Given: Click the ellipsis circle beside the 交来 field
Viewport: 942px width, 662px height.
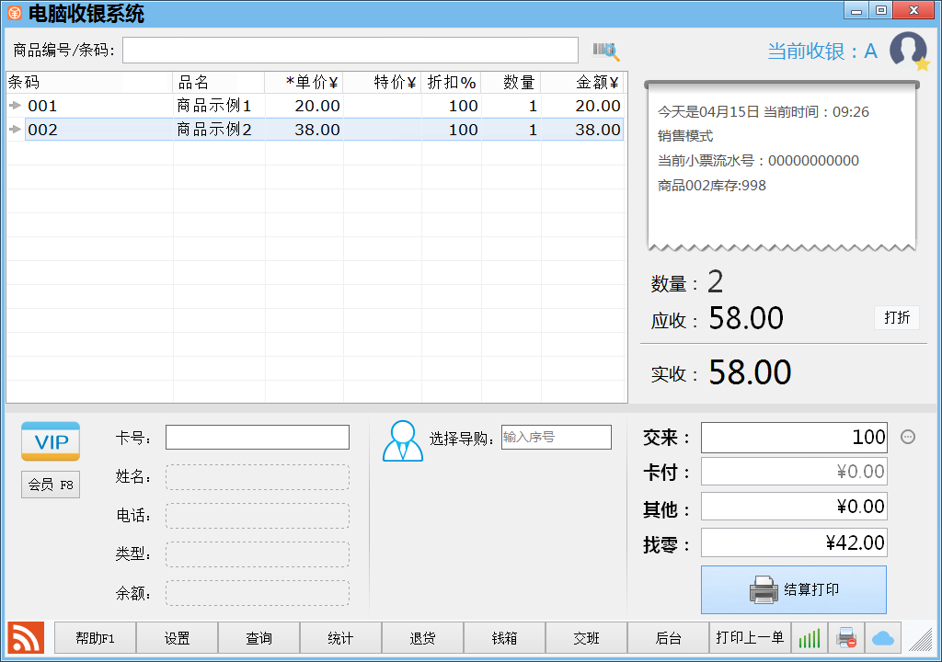Looking at the screenshot, I should point(907,438).
